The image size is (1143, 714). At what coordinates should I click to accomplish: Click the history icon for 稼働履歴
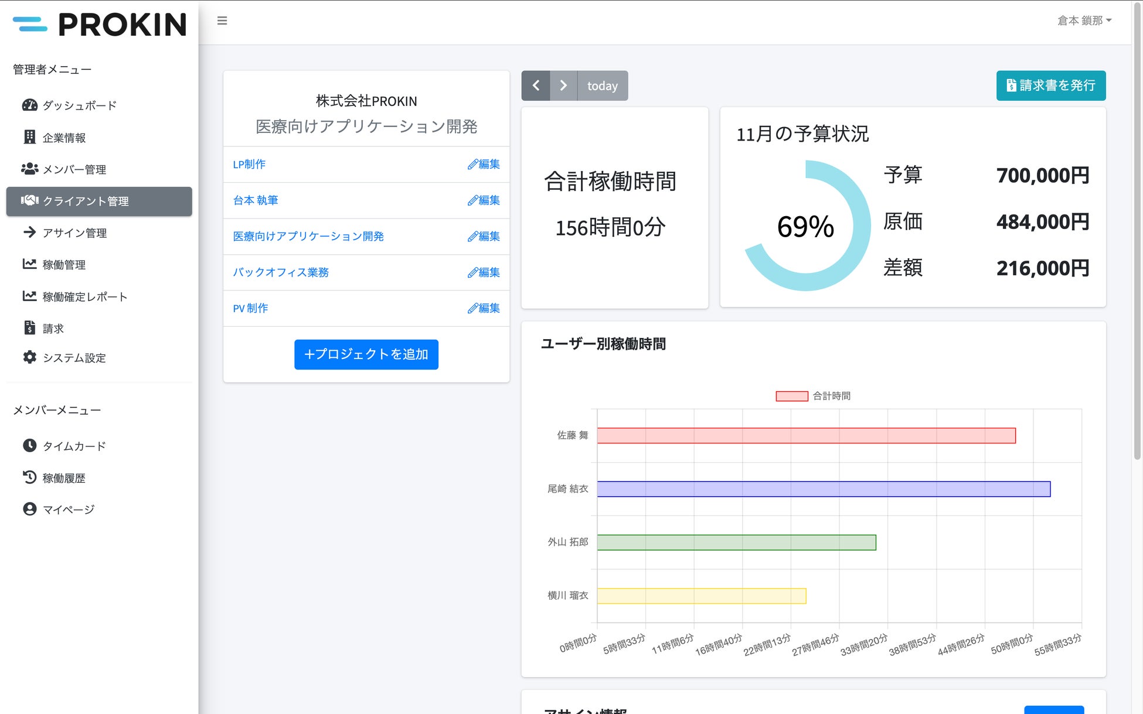click(x=29, y=477)
